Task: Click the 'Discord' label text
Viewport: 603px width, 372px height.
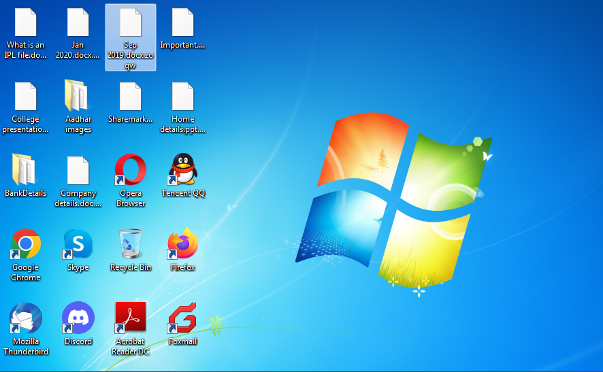Action: click(78, 341)
